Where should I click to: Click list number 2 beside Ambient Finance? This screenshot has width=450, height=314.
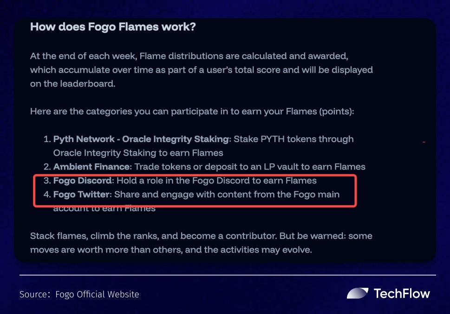(x=46, y=167)
